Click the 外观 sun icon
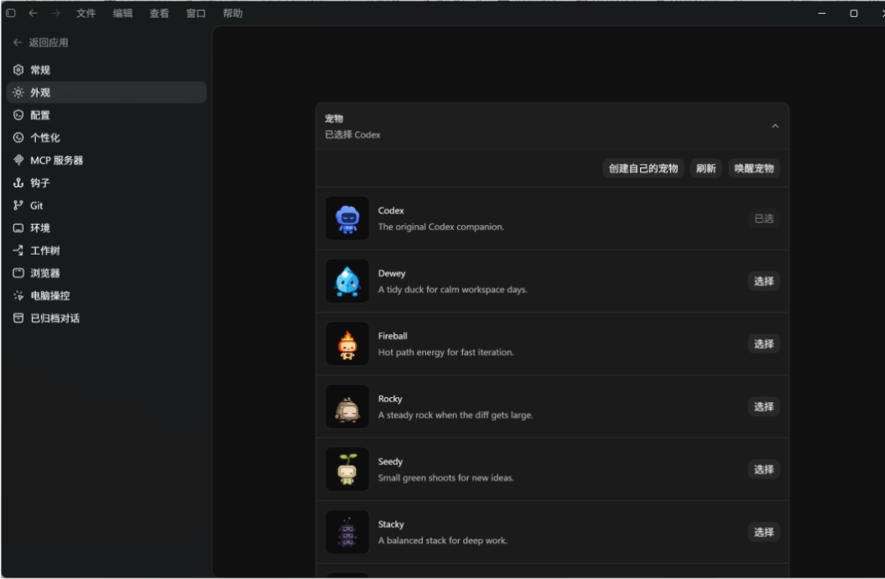Viewport: 885px width, 579px height. [19, 93]
